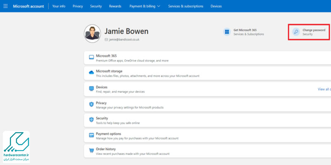Viewport: 331px width, 165px height.
Task: Open the Payment options card title
Action: point(108,134)
